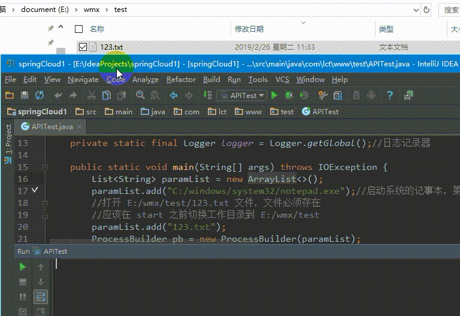Sort by 修改日期 column header
This screenshot has height=316, width=460.
[x=249, y=29]
